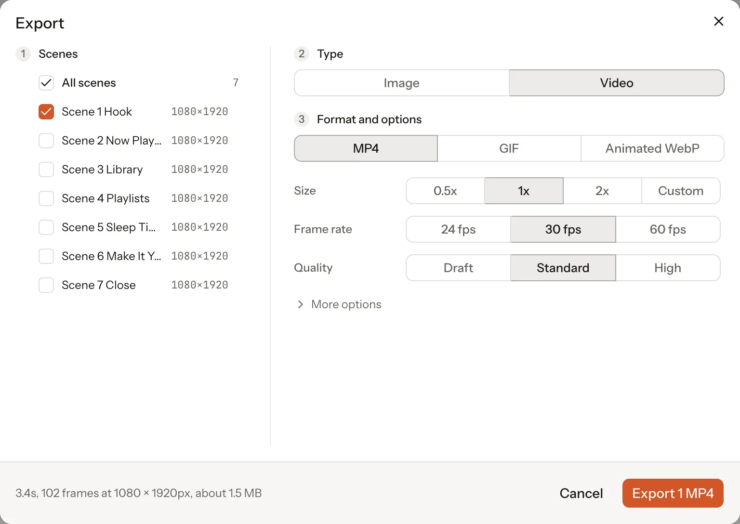Set frame rate to 60 fps
This screenshot has width=740, height=524.
(x=668, y=229)
